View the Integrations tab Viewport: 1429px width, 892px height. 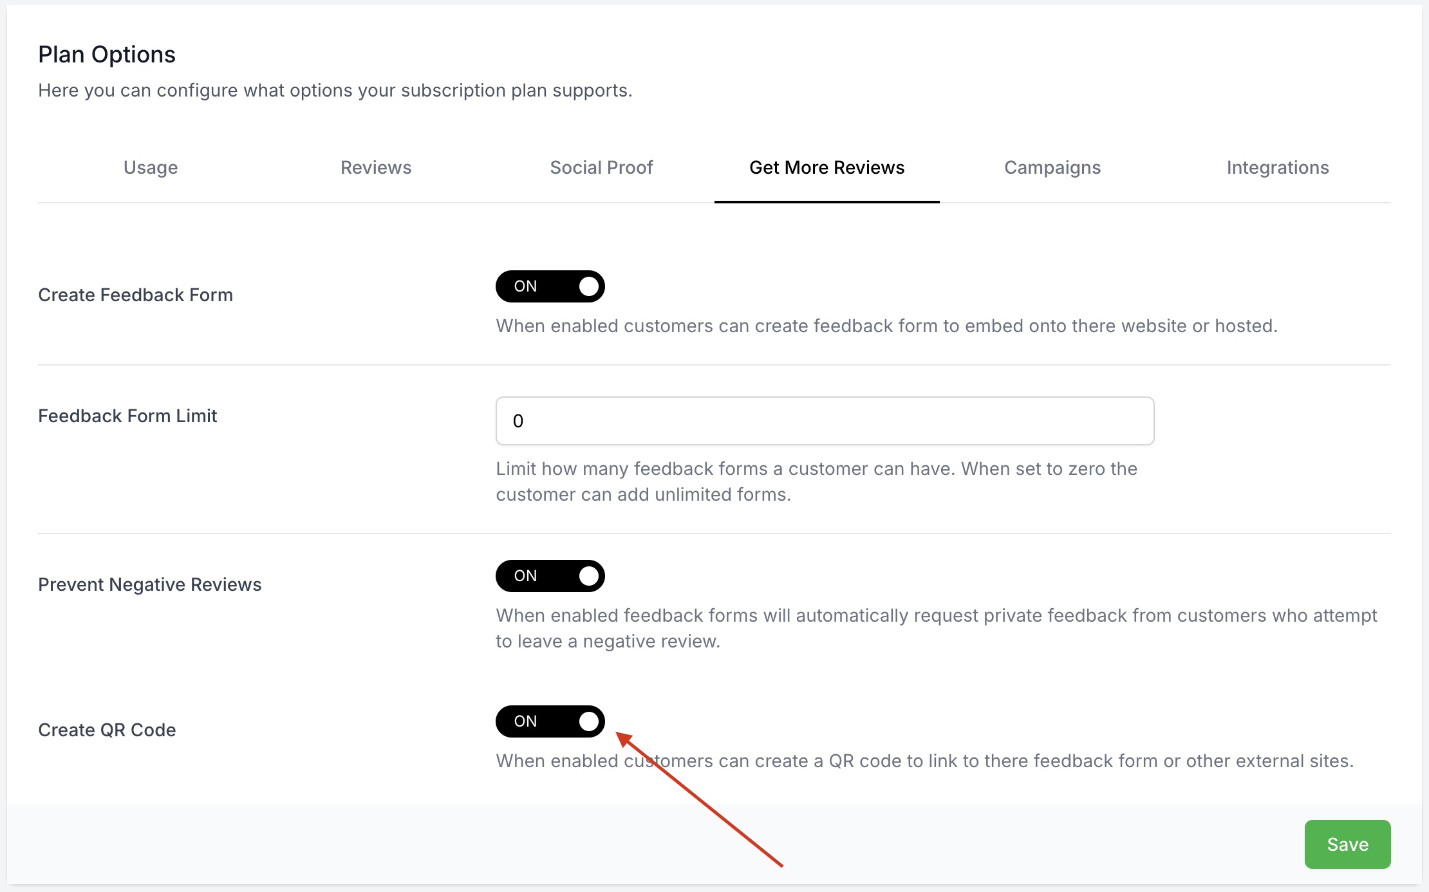tap(1278, 167)
